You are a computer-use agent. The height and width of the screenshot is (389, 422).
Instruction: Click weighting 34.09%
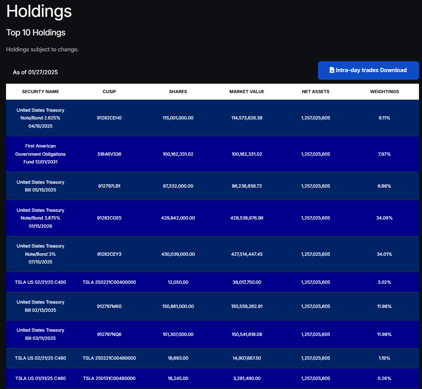coord(384,218)
